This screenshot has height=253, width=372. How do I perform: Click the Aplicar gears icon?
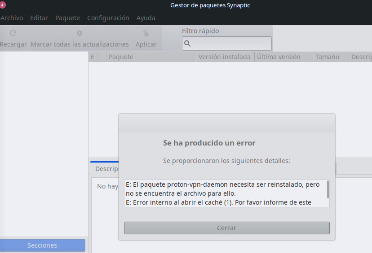tap(146, 33)
